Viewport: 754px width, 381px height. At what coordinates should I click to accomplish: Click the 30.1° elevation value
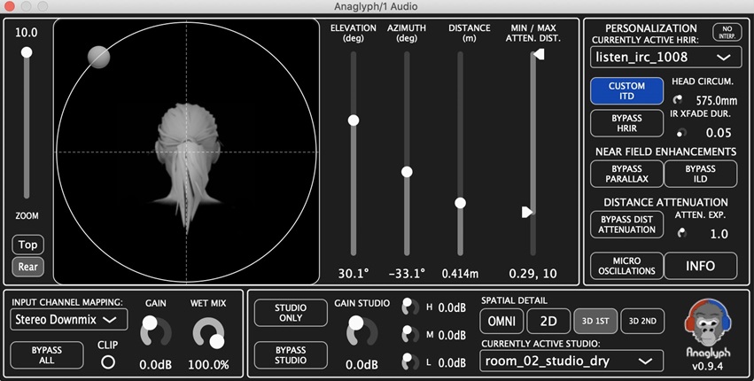pos(354,274)
